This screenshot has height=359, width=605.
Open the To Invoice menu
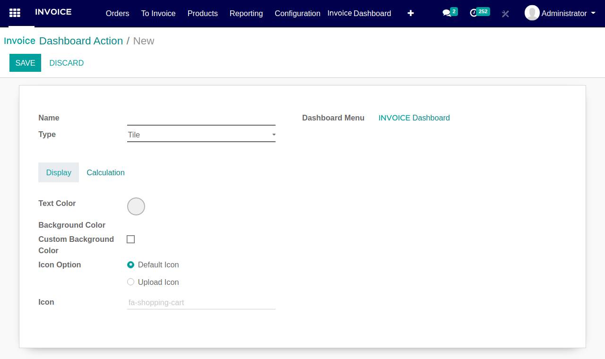(x=158, y=13)
